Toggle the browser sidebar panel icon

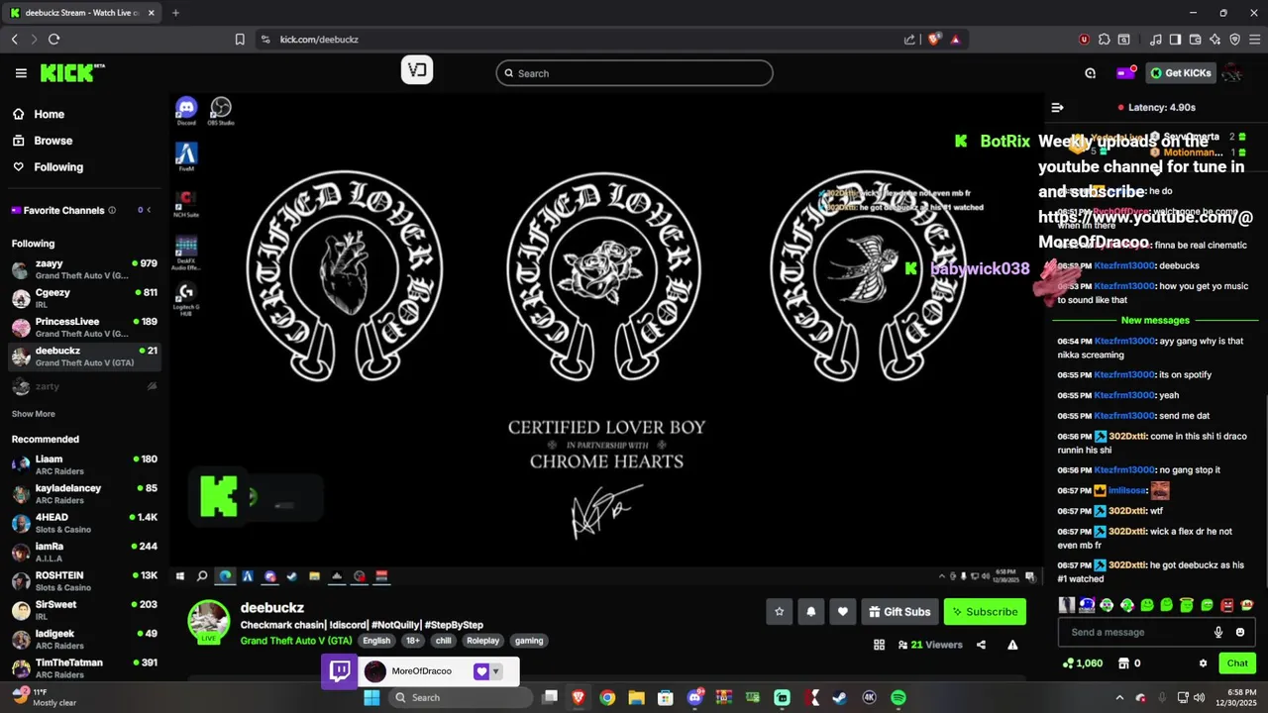(1175, 40)
